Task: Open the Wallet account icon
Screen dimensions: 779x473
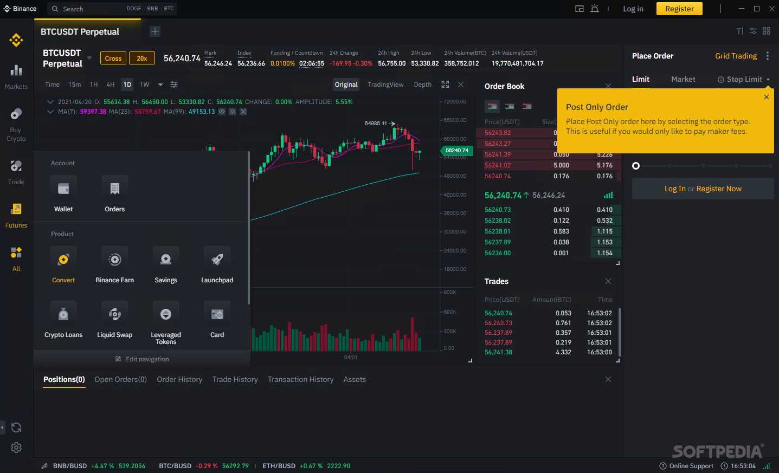Action: point(63,194)
